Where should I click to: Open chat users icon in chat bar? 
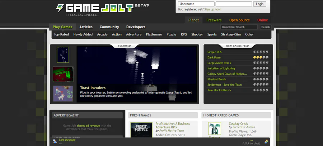[266, 141]
